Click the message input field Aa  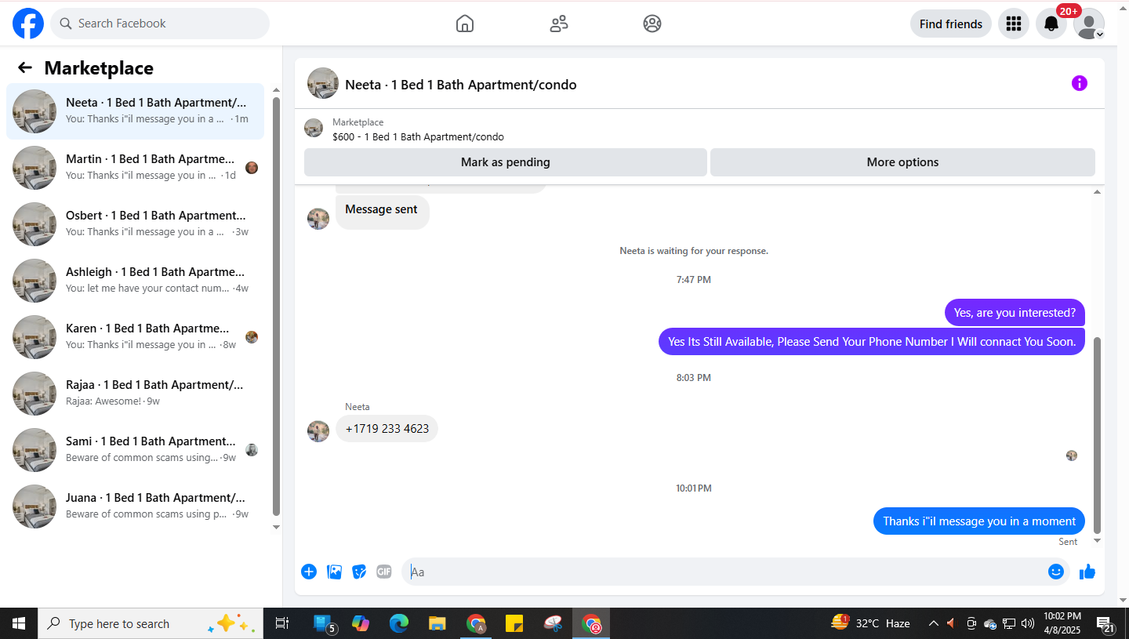(x=725, y=572)
